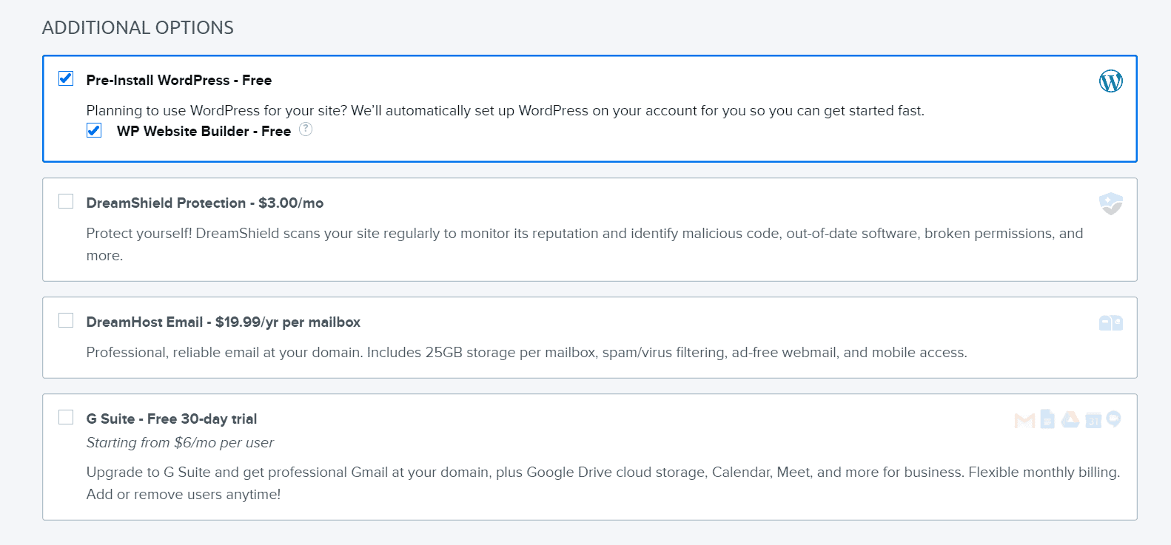This screenshot has width=1171, height=545.
Task: Click the Google Calendar icon in G Suite row
Action: 1093,421
